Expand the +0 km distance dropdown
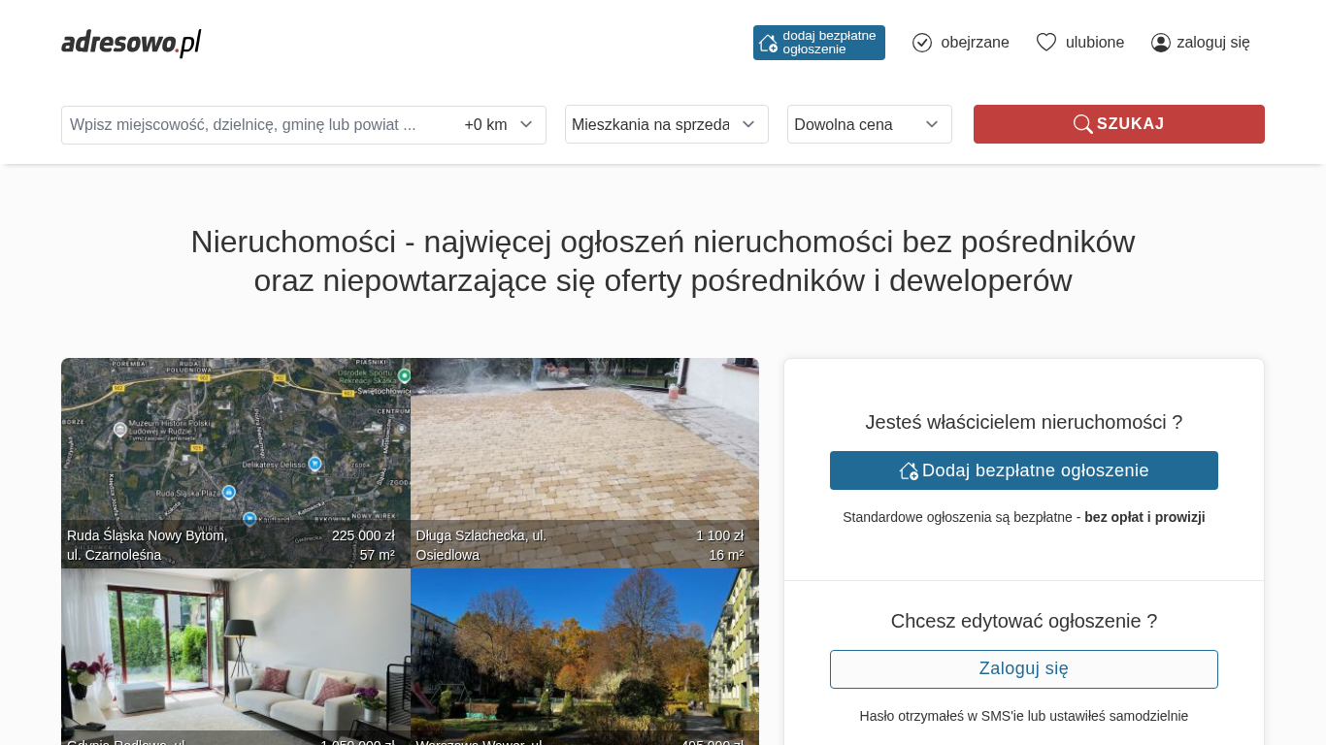 point(499,125)
